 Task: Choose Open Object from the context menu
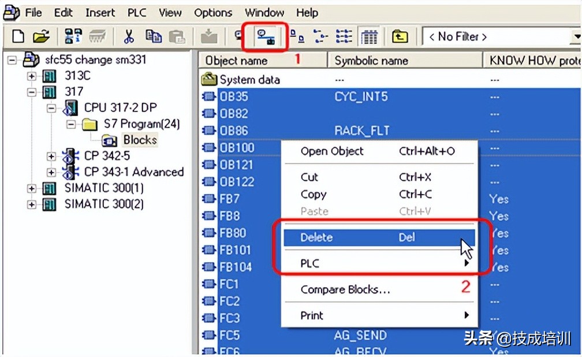pos(379,151)
